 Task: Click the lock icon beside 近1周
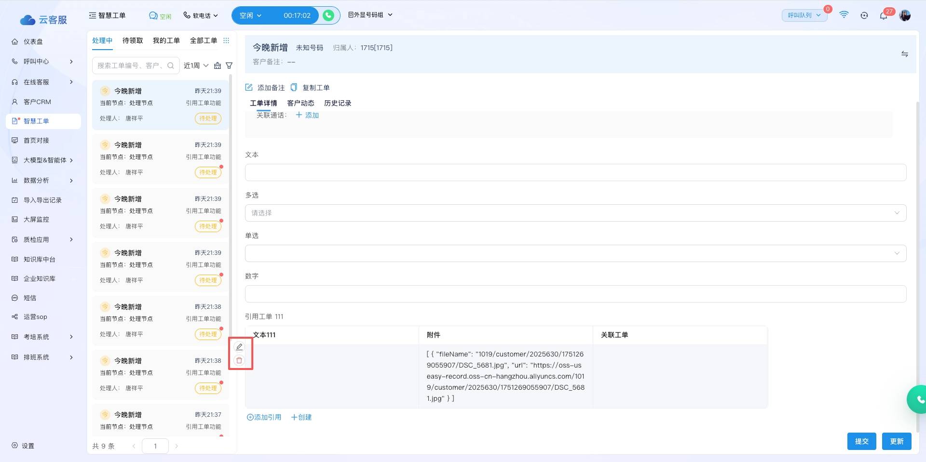click(218, 66)
